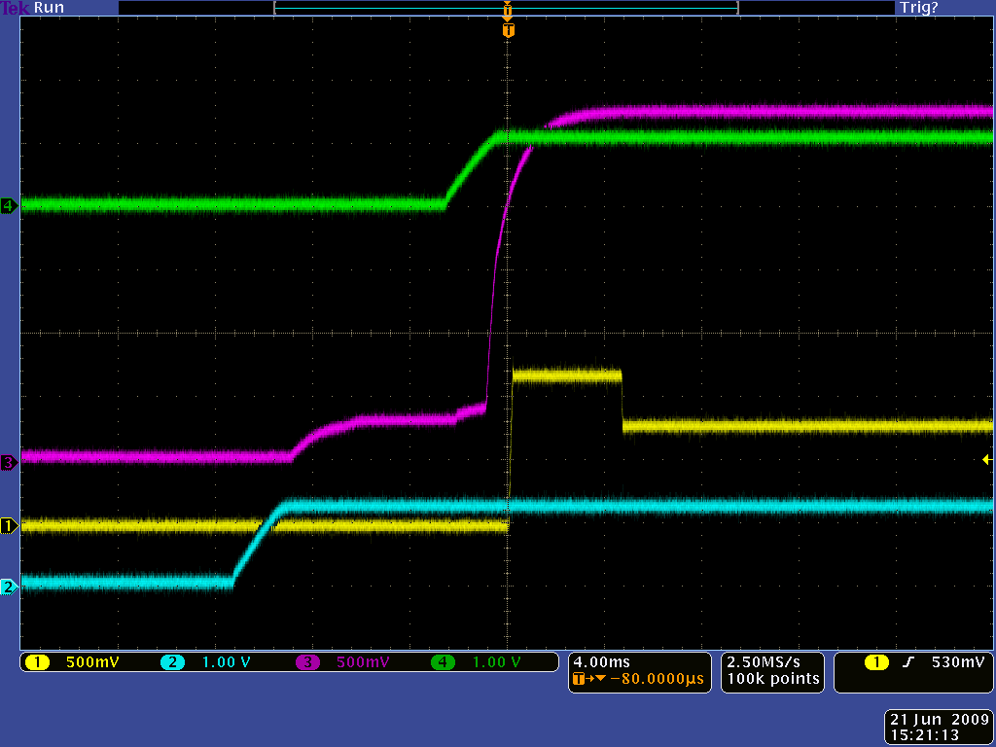Select the channel 2 ground marker
This screenshot has height=747, width=996.
pyautogui.click(x=9, y=587)
